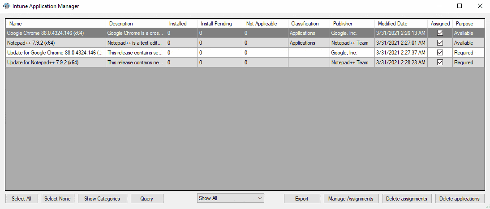
Task: Sort by Publisher column header
Action: [x=352, y=24]
